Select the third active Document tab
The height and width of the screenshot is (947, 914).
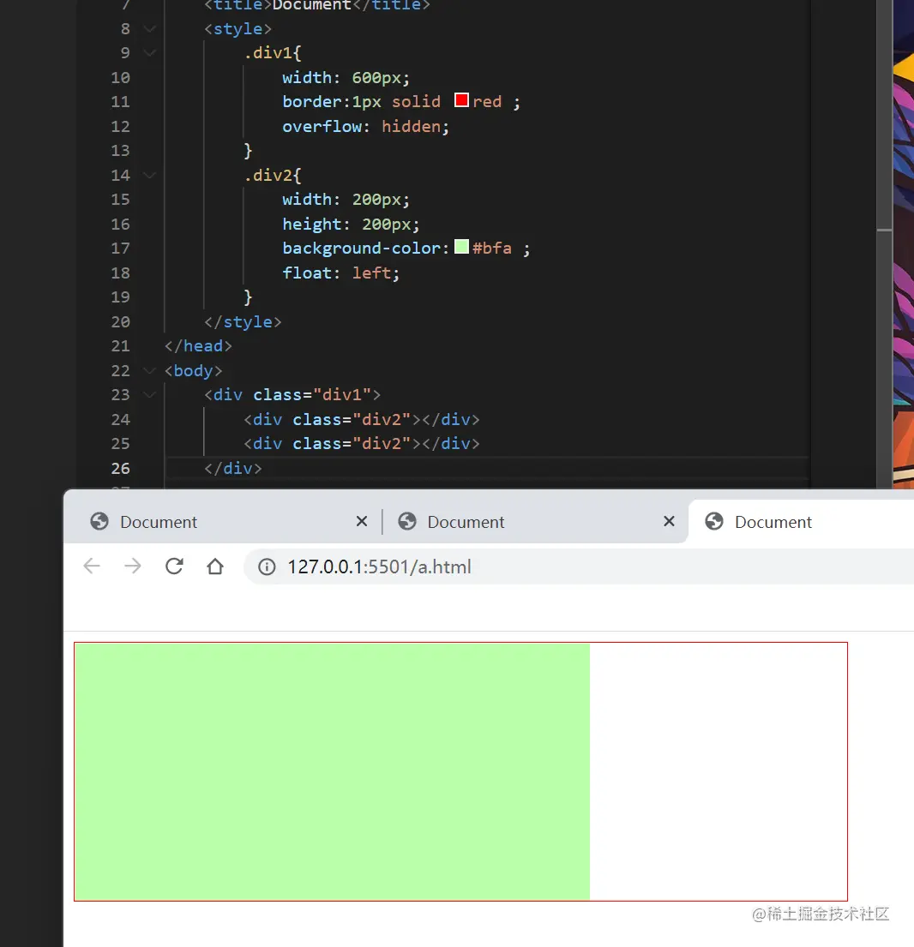[801, 521]
